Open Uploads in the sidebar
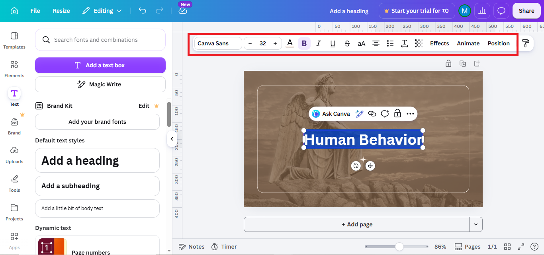 tap(14, 155)
